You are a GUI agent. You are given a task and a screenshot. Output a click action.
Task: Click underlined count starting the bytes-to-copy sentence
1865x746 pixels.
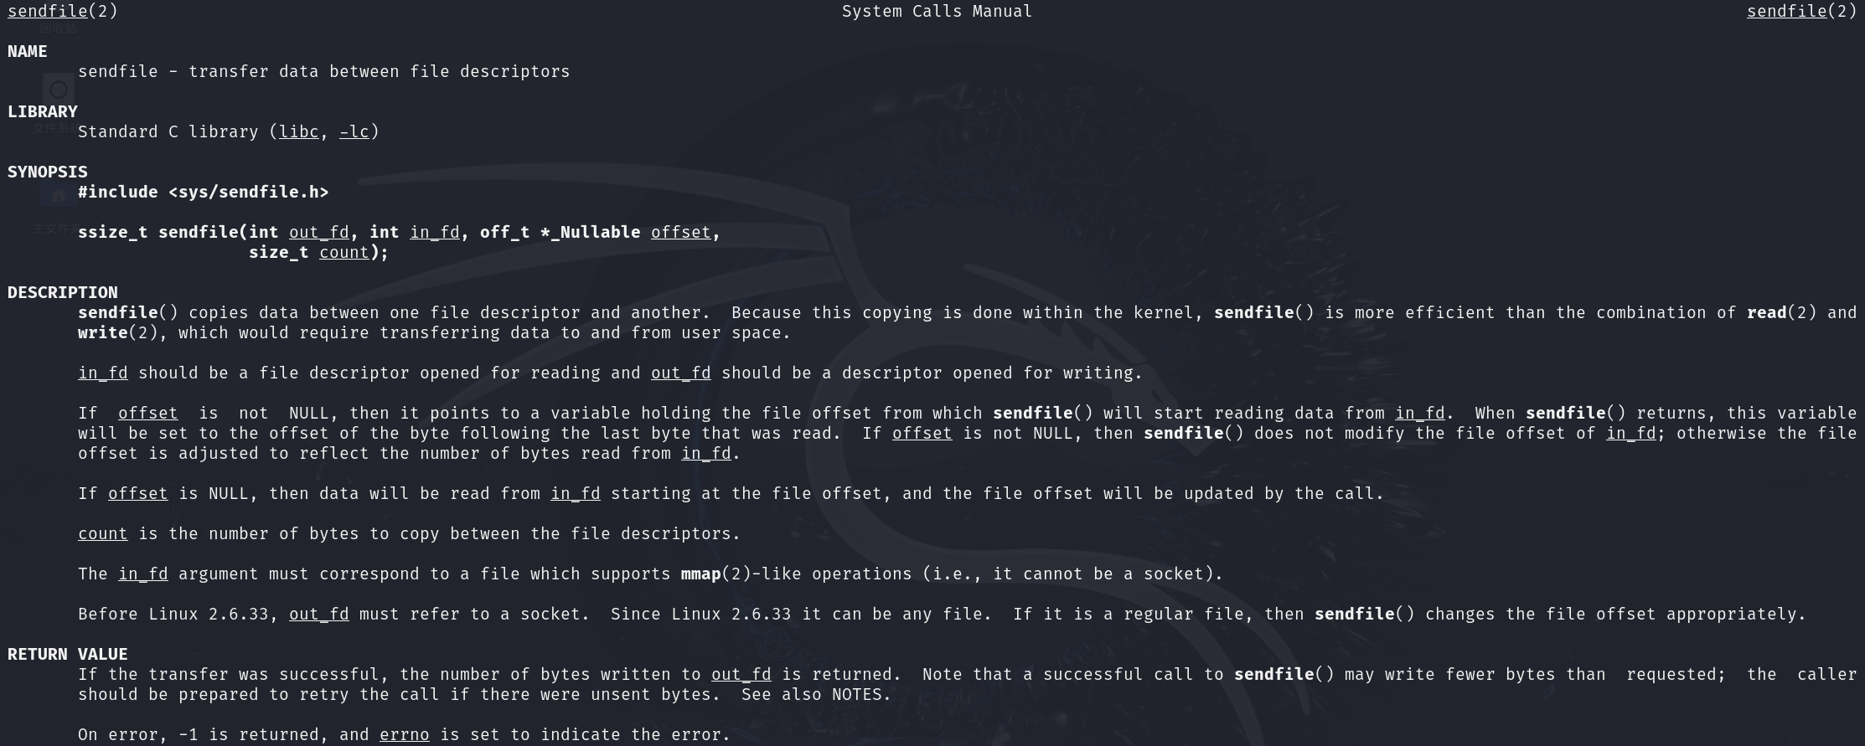pyautogui.click(x=103, y=533)
